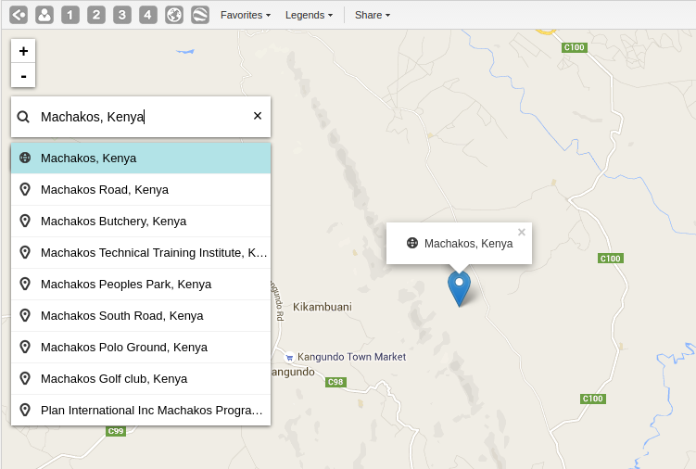
Task: Choose 'Plan International Inc Machakos' suggestion
Action: (141, 411)
